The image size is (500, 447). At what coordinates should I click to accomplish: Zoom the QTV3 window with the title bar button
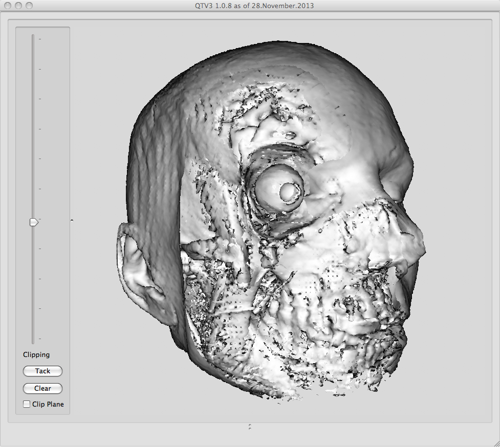(29, 6)
